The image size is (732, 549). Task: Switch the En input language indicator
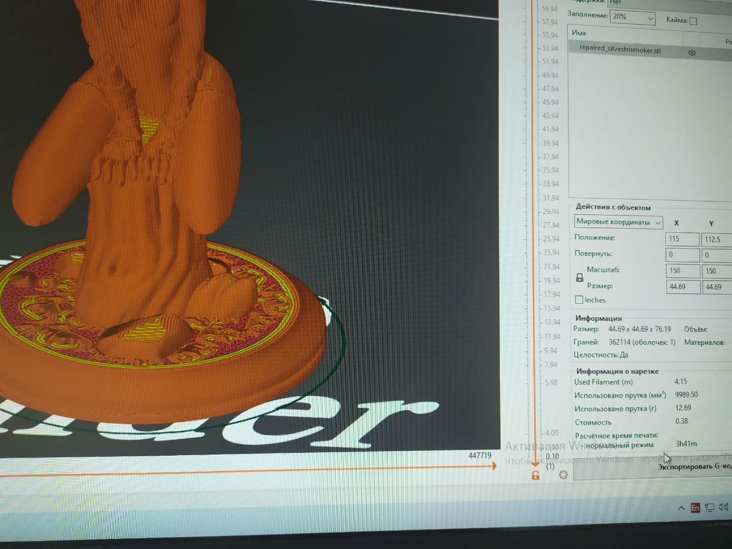tap(695, 508)
